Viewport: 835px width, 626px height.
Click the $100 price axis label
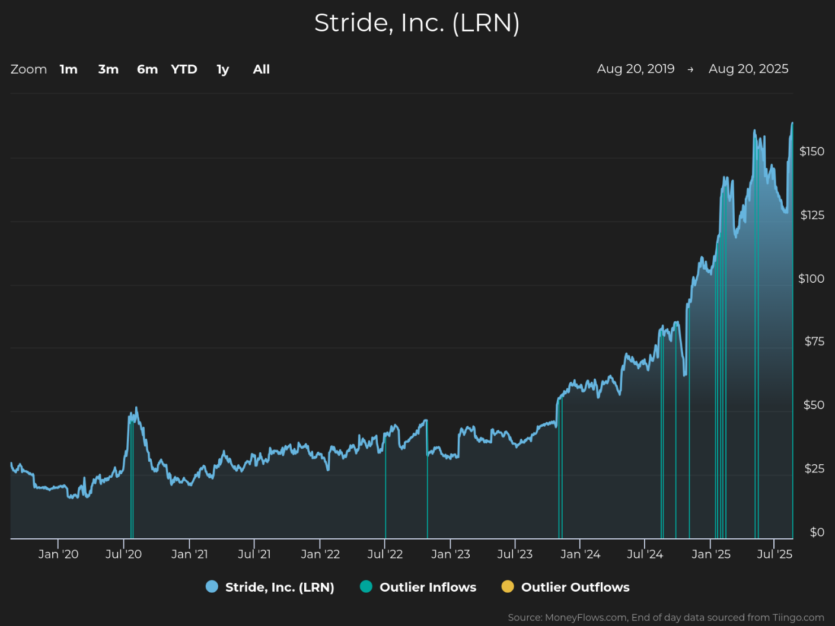811,279
